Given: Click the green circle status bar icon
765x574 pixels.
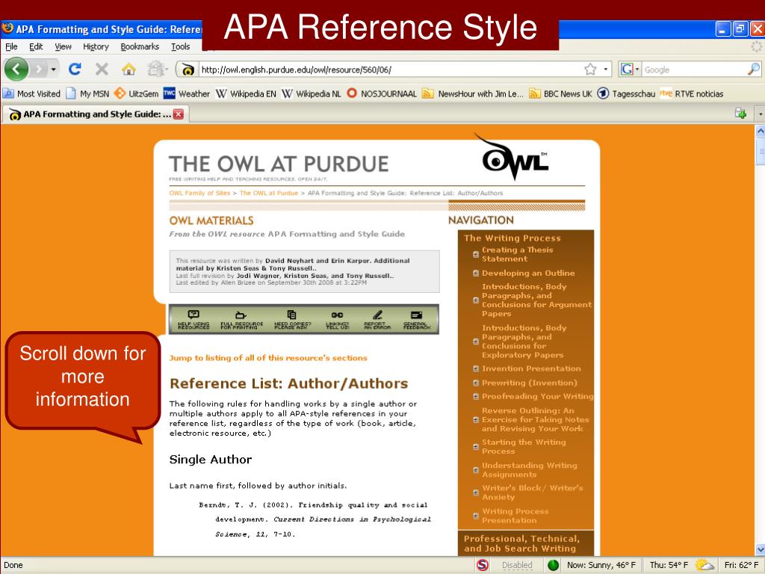Looking at the screenshot, I should click(x=553, y=565).
